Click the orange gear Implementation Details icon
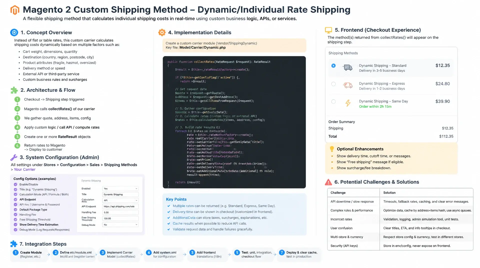The height and width of the screenshot is (268, 480). click(x=162, y=32)
